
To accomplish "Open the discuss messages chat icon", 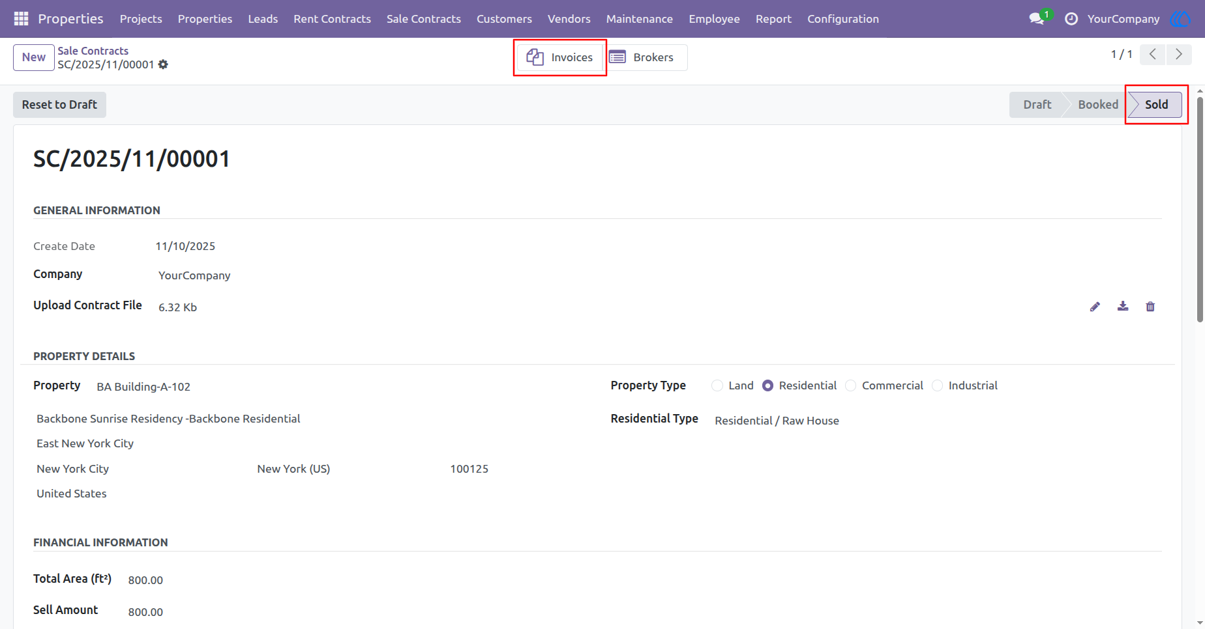I will coord(1037,19).
